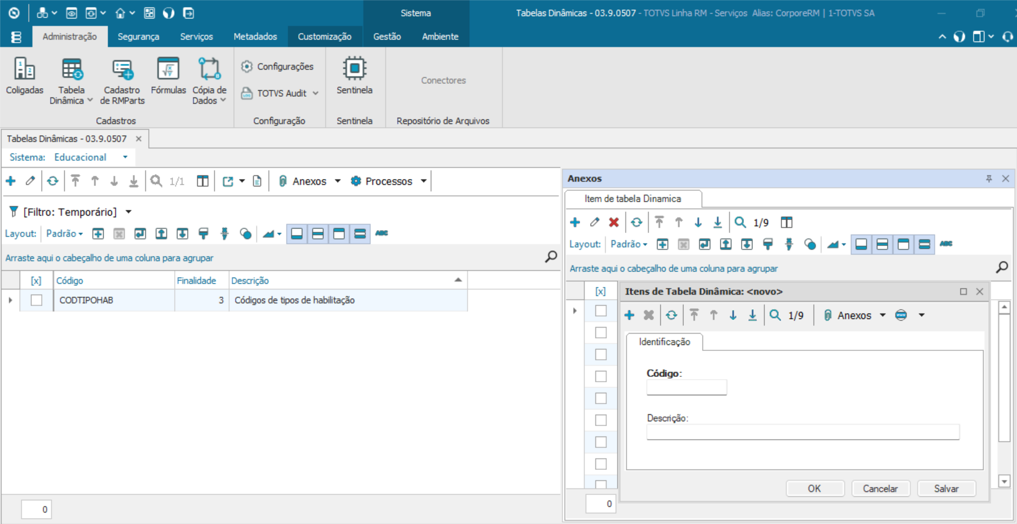This screenshot has height=524, width=1017.
Task: Expand the Processos dropdown
Action: [x=424, y=181]
